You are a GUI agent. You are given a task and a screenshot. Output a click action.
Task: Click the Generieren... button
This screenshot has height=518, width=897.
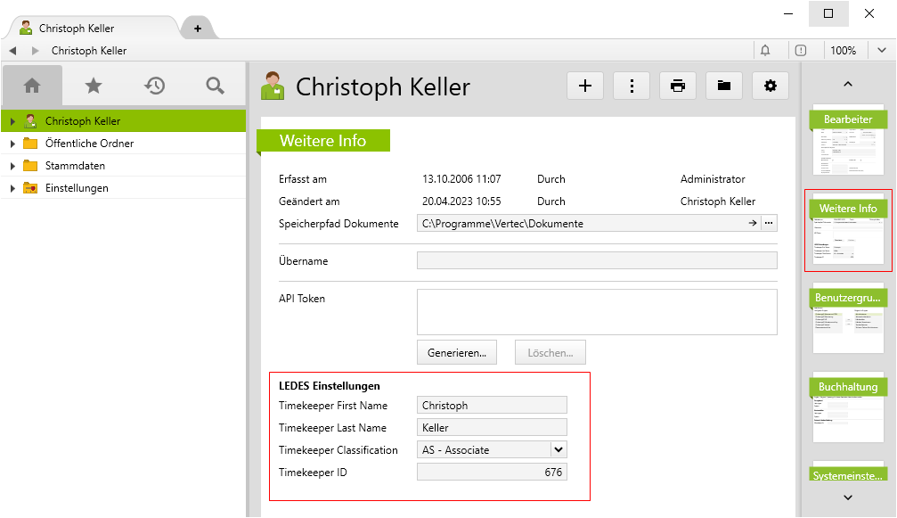pos(456,352)
